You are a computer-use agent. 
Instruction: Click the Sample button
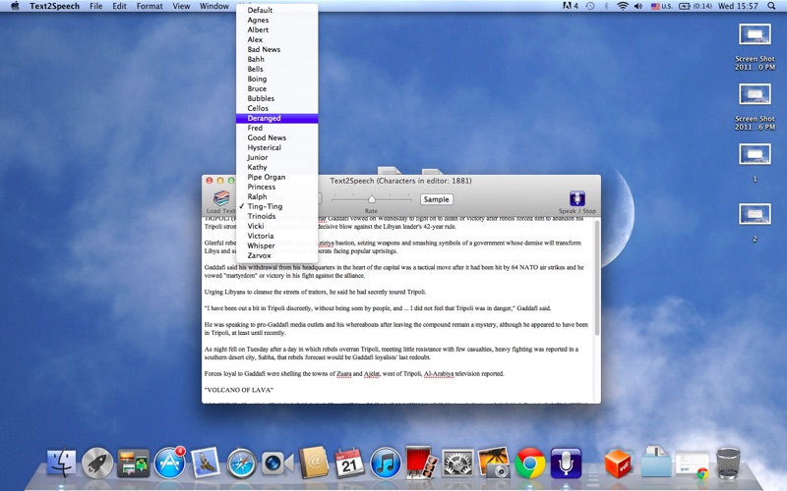click(436, 199)
